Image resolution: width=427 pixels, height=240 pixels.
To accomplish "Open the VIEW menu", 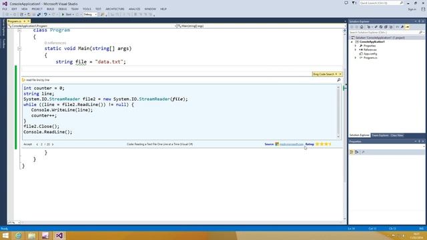I will [x=24, y=9].
